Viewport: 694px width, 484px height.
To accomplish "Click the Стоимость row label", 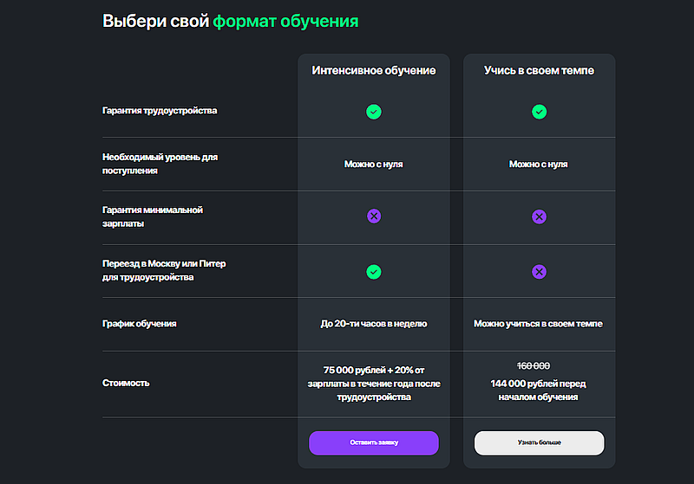I will 126,382.
